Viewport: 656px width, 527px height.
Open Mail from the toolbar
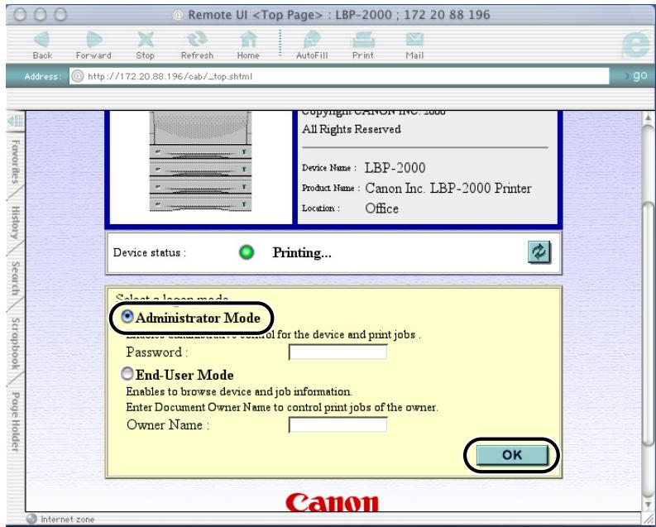point(414,45)
